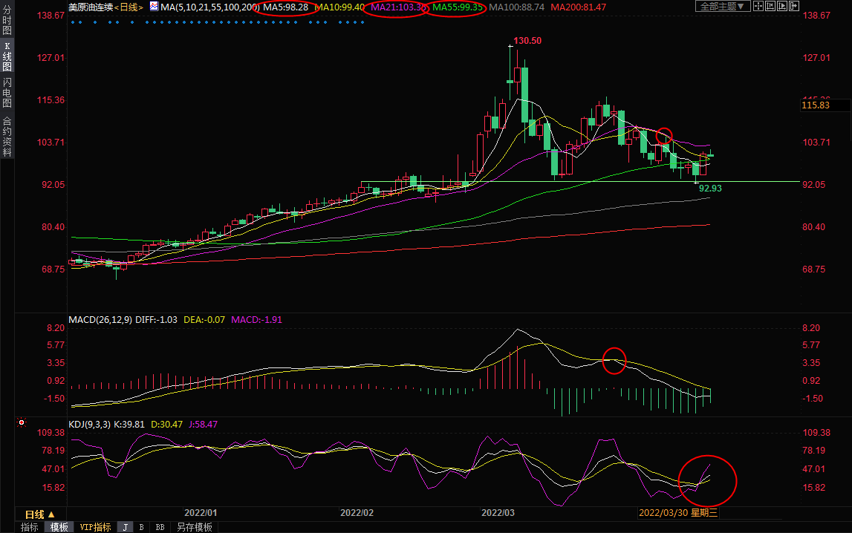Viewport: 852px width, 533px height.
Task: Toggle the B template button
Action: pyautogui.click(x=141, y=527)
